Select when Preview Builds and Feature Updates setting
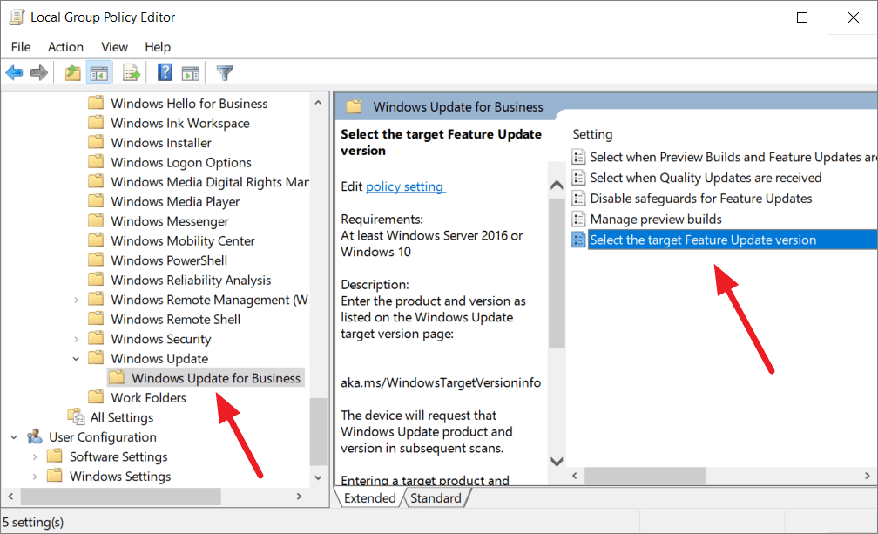 coord(733,158)
